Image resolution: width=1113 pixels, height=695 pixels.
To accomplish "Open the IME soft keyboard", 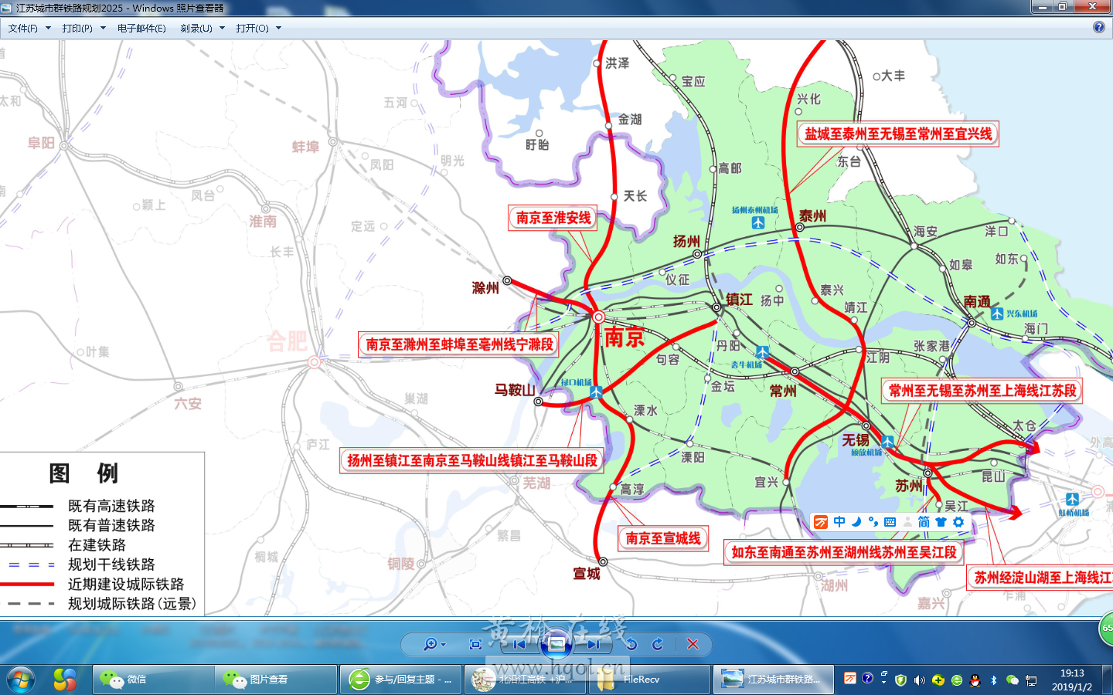I will click(x=890, y=522).
